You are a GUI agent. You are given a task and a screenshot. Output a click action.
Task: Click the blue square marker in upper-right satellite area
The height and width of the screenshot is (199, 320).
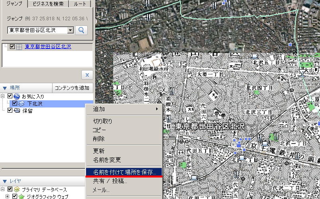(290, 45)
